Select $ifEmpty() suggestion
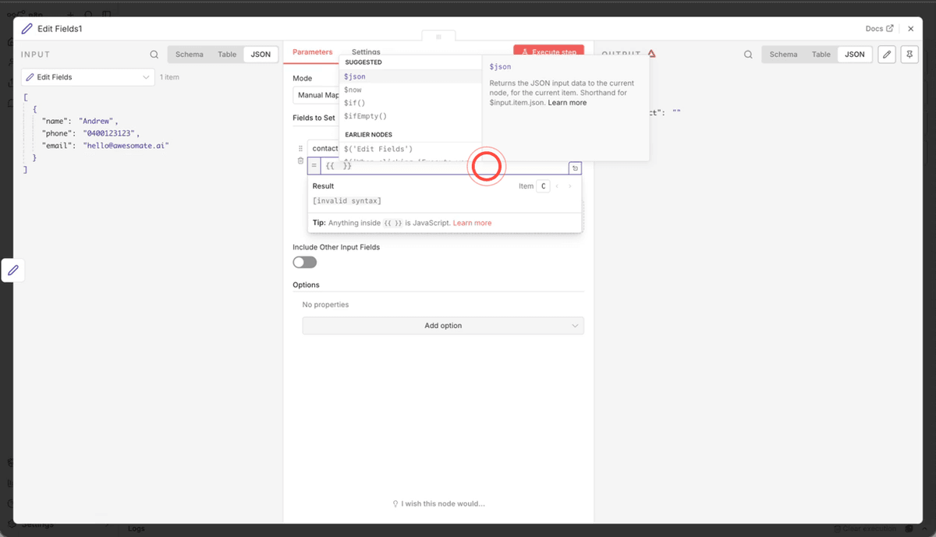936x537 pixels. click(410, 116)
